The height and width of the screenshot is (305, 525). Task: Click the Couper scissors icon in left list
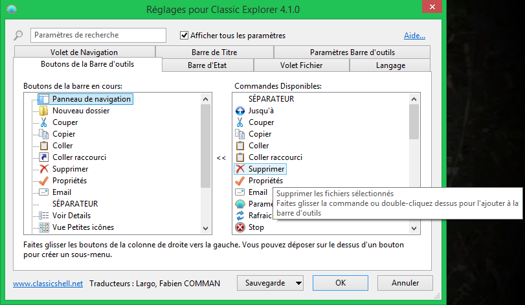coord(44,122)
